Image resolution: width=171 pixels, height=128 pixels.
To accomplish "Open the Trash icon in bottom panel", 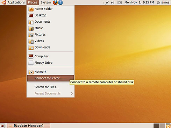I will coord(168,126).
